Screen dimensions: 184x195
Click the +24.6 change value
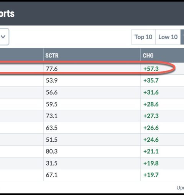pyautogui.click(x=151, y=139)
